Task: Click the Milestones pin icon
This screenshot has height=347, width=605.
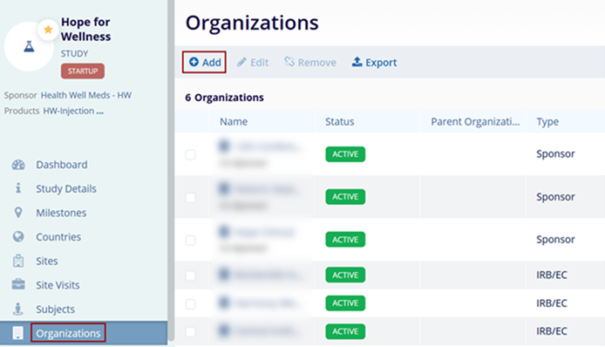Action: [x=18, y=213]
